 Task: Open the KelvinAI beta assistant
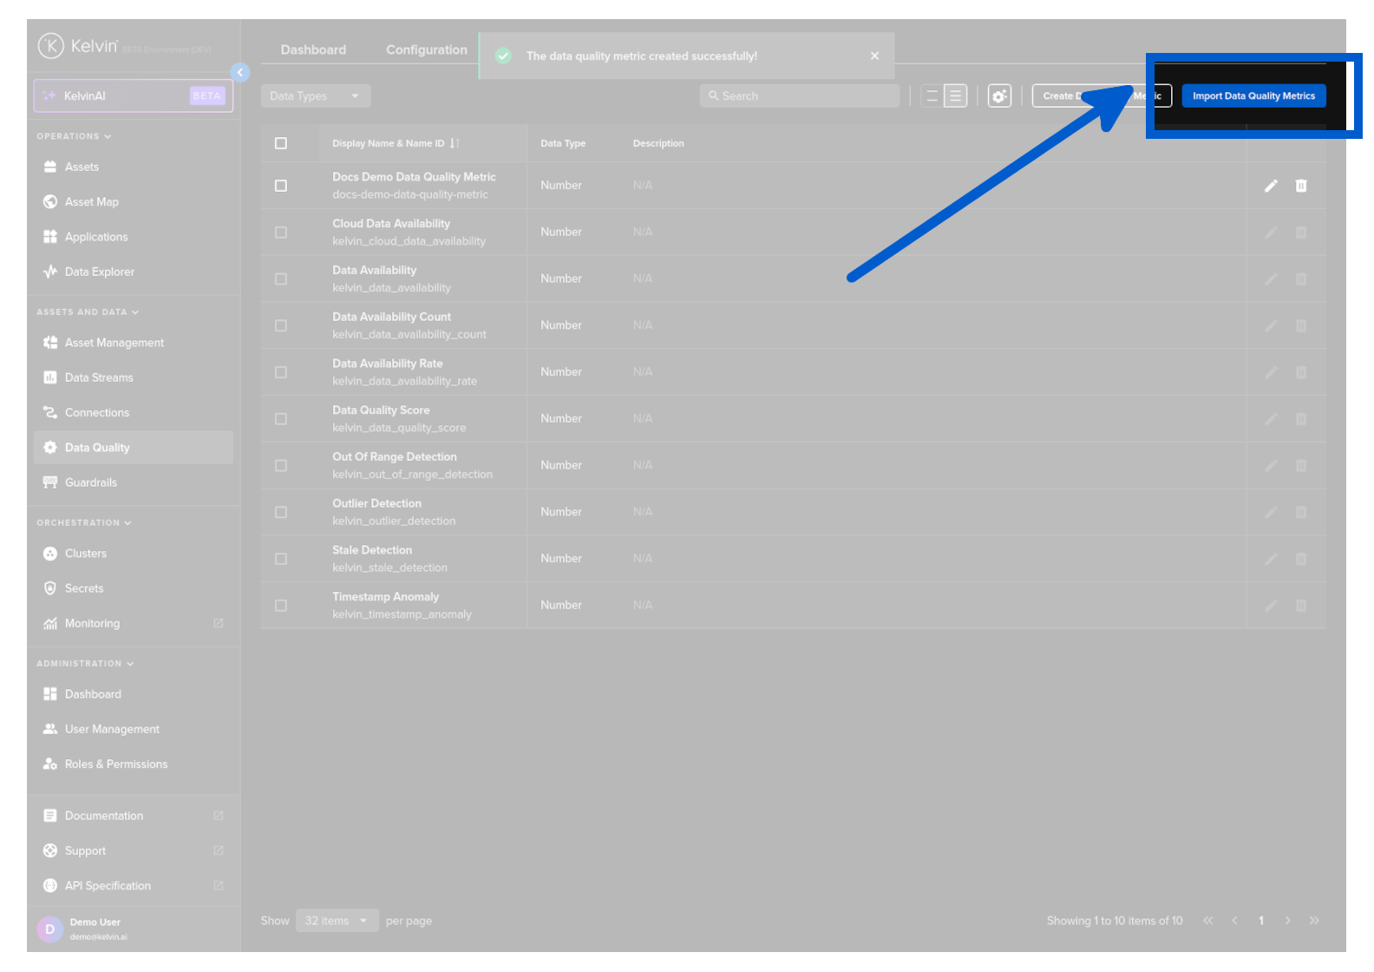point(134,96)
